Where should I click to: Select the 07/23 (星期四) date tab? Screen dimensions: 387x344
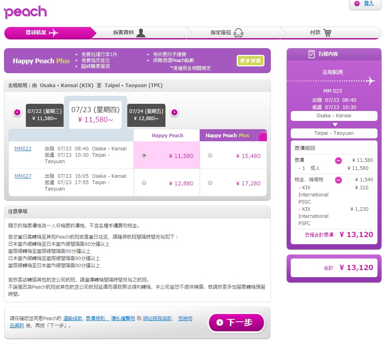pos(95,115)
